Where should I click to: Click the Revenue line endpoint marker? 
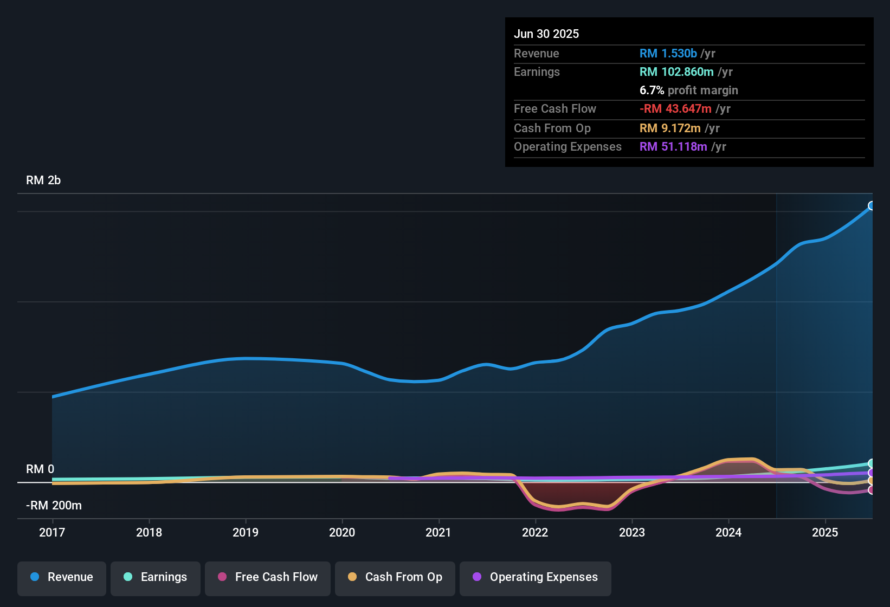(x=872, y=205)
